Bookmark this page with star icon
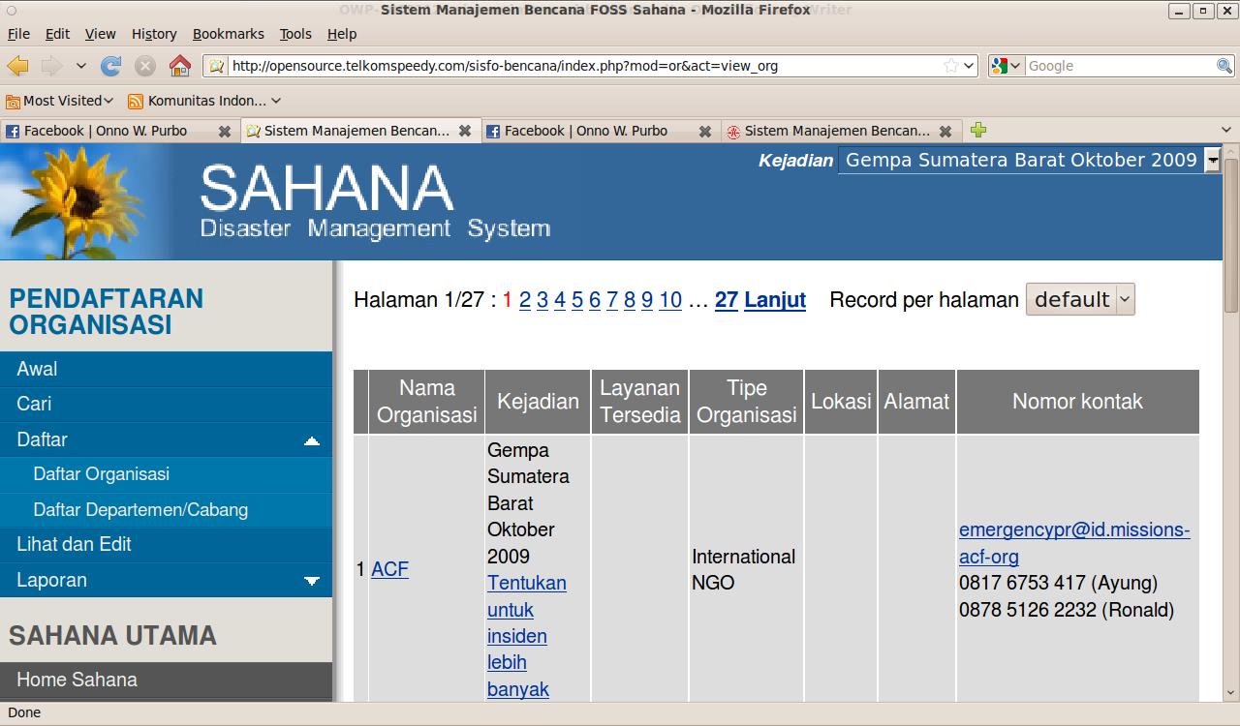This screenshot has height=726, width=1240. [951, 66]
